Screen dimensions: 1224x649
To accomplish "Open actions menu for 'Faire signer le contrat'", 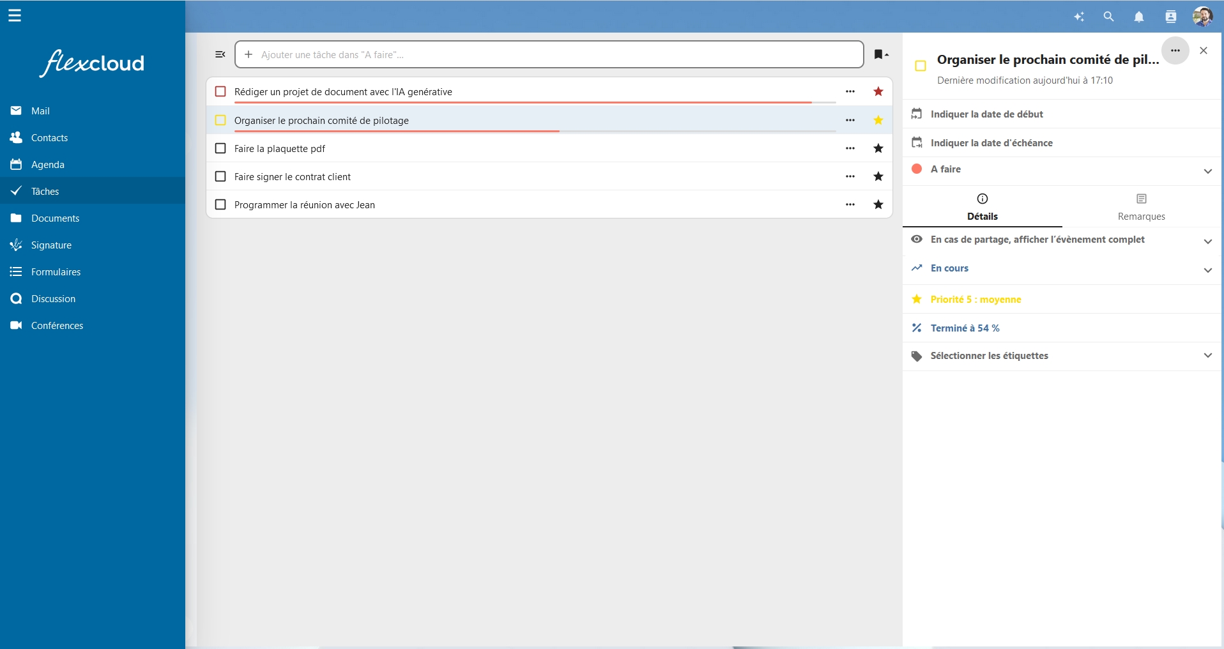I will pyautogui.click(x=850, y=176).
